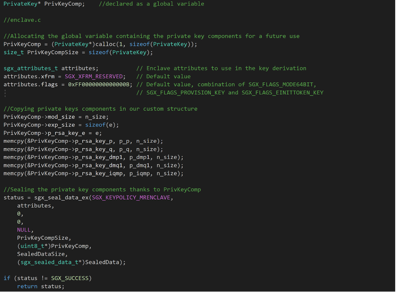Click memcpy line for p_rsa_key_dmq1
The image size is (396, 292).
(94, 165)
